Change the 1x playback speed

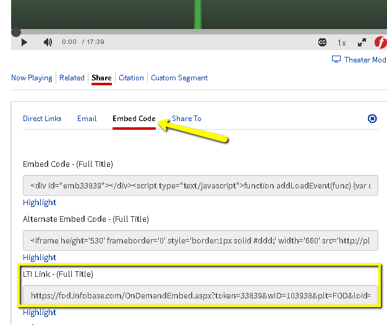pyautogui.click(x=342, y=43)
